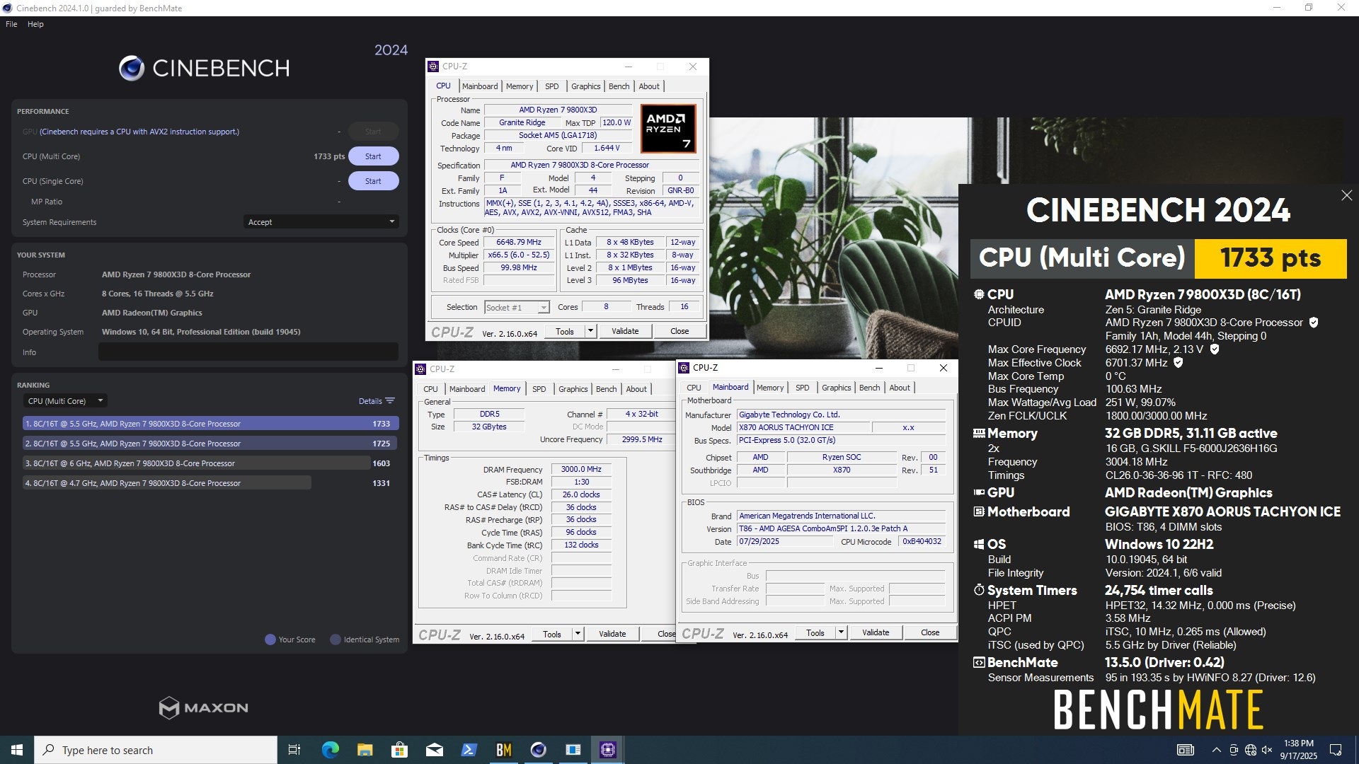Open the Microsoft Store taskbar icon

[399, 750]
